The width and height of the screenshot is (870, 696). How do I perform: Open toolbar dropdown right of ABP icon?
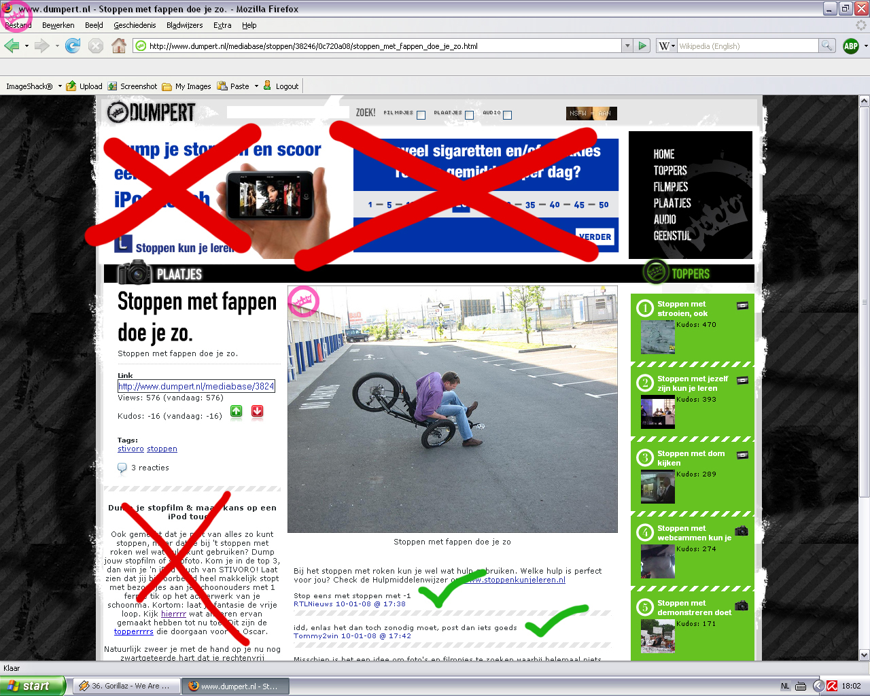[x=865, y=46]
